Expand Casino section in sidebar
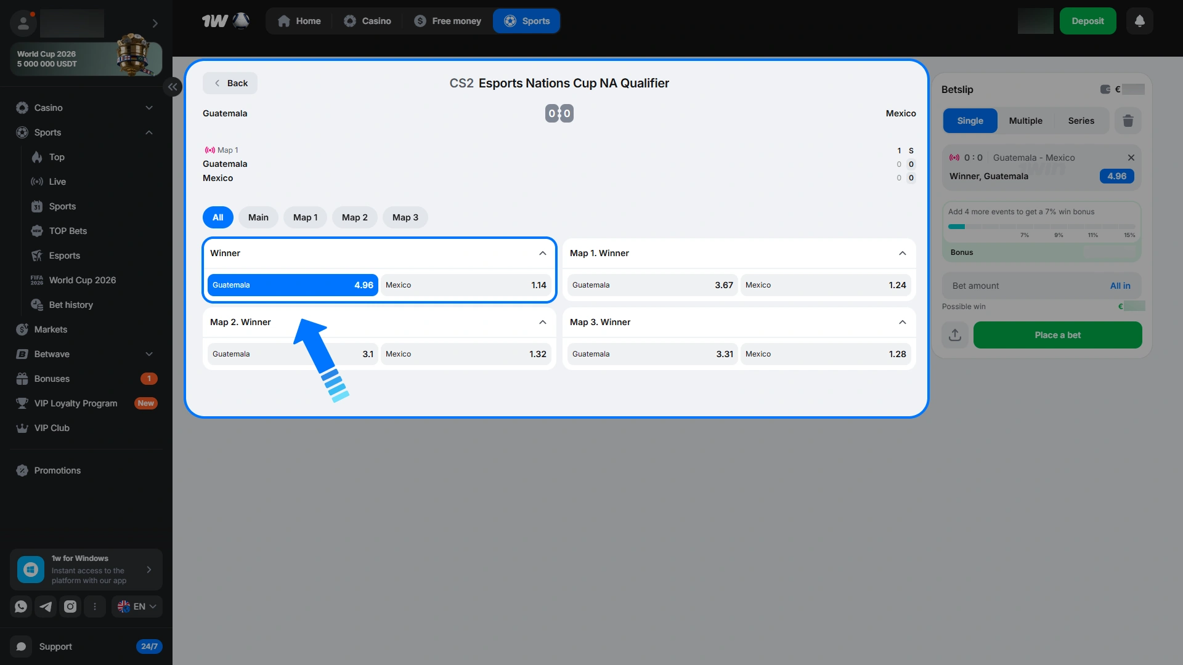This screenshot has width=1183, height=665. 149,108
